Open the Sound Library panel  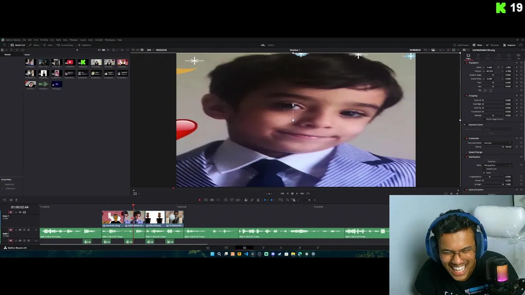tap(65, 45)
